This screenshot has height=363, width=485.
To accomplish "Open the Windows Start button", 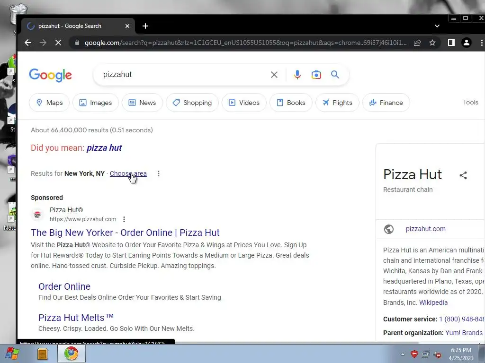I will (x=12, y=354).
